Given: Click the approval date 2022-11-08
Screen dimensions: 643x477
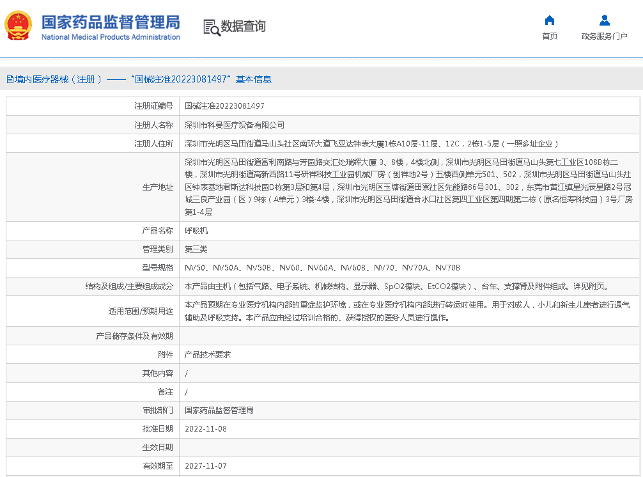Looking at the screenshot, I should pos(206,428).
